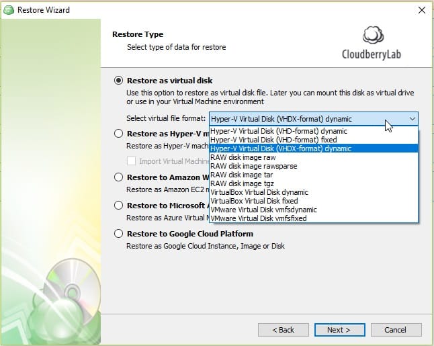The image size is (434, 346).
Task: Click the Restore Wizard title bar icon
Action: click(9, 10)
